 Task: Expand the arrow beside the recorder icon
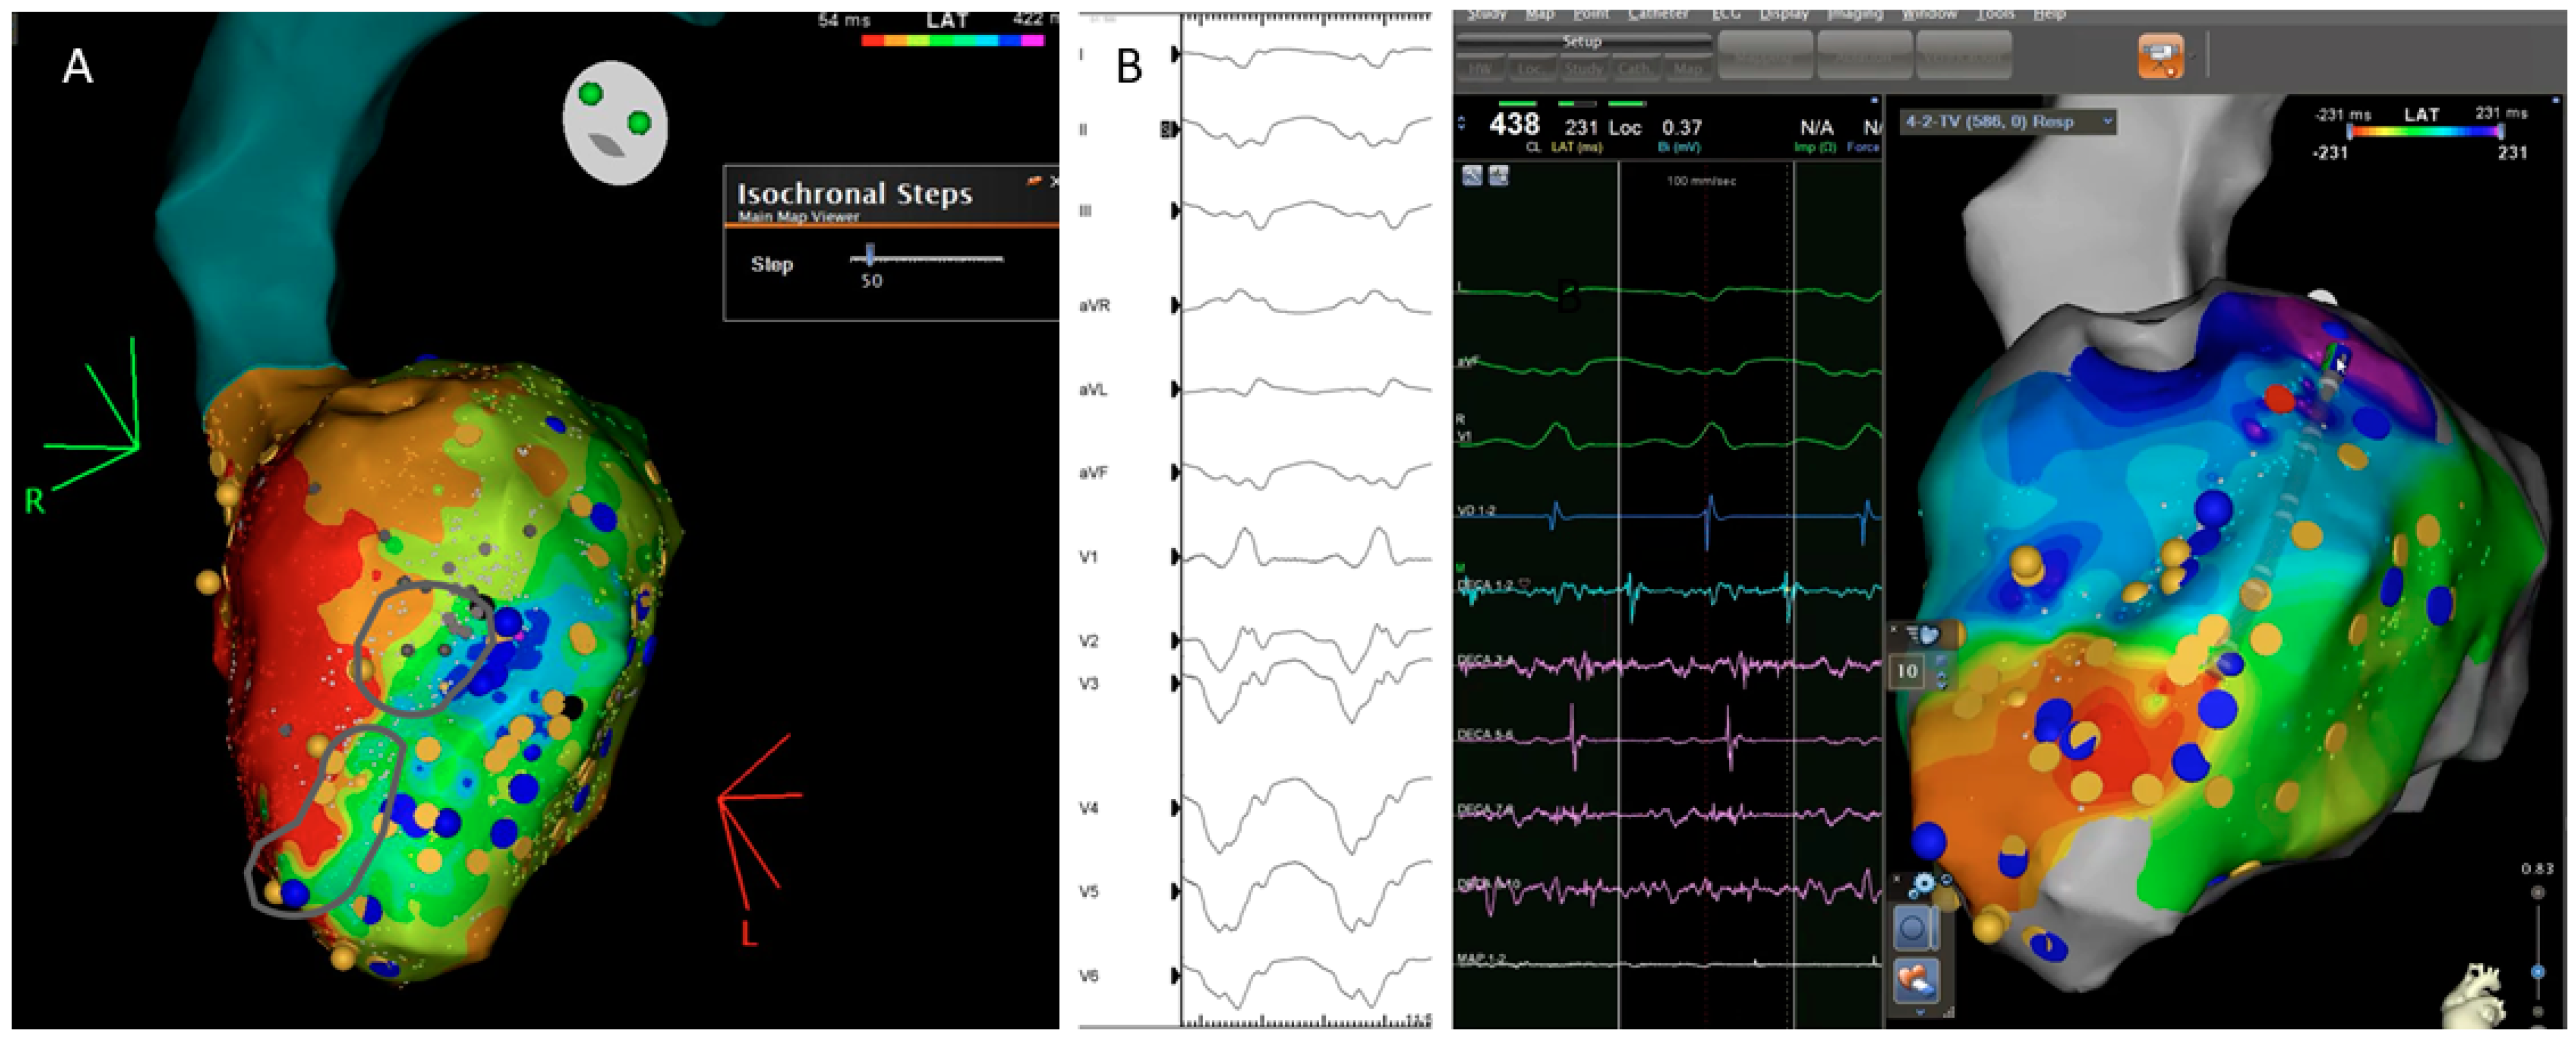(2193, 57)
